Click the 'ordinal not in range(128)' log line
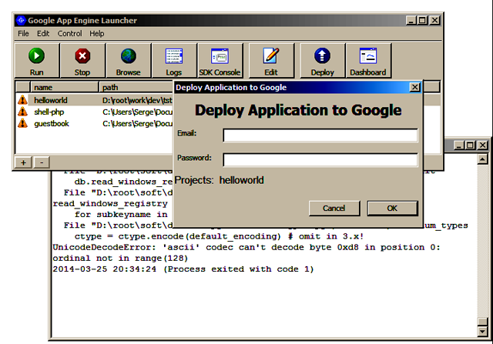493x344 pixels. pos(120,259)
